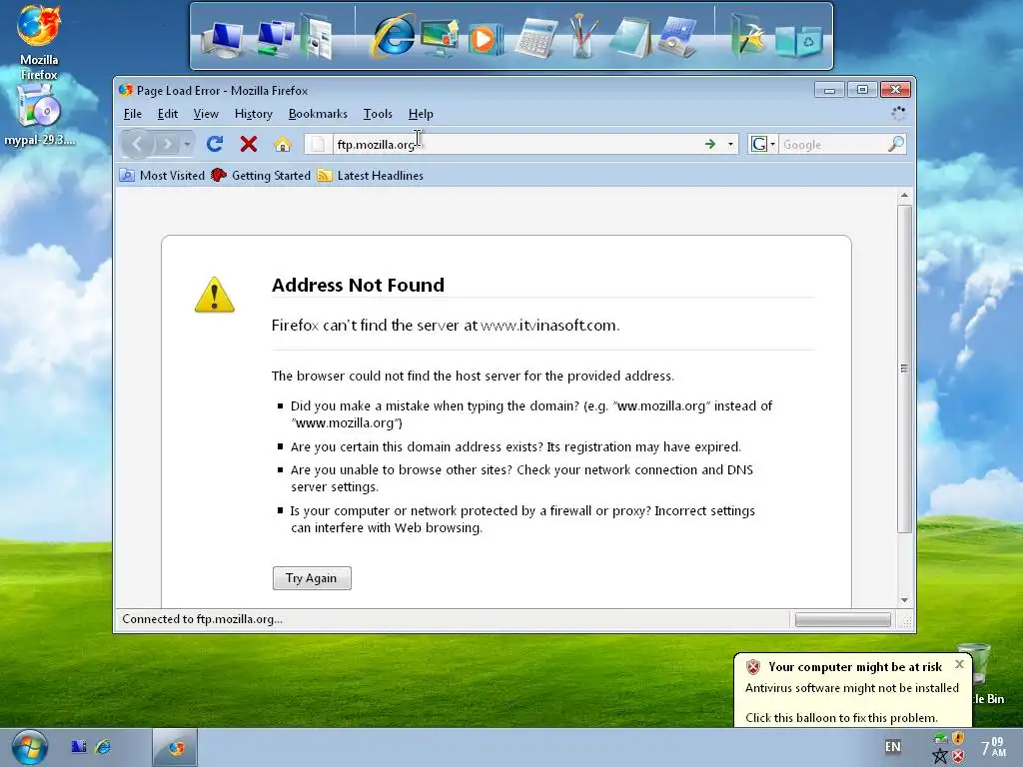The height and width of the screenshot is (767, 1023).
Task: Reload the current page
Action: (x=215, y=144)
